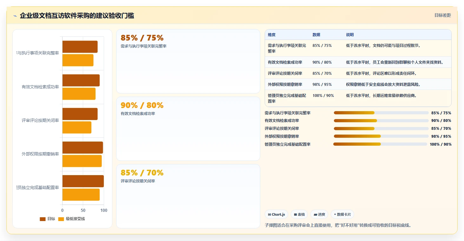Click the progress bar for 需求与执行事项关联完整率
Screen dimensions: 464x241
pyautogui.click(x=381, y=113)
